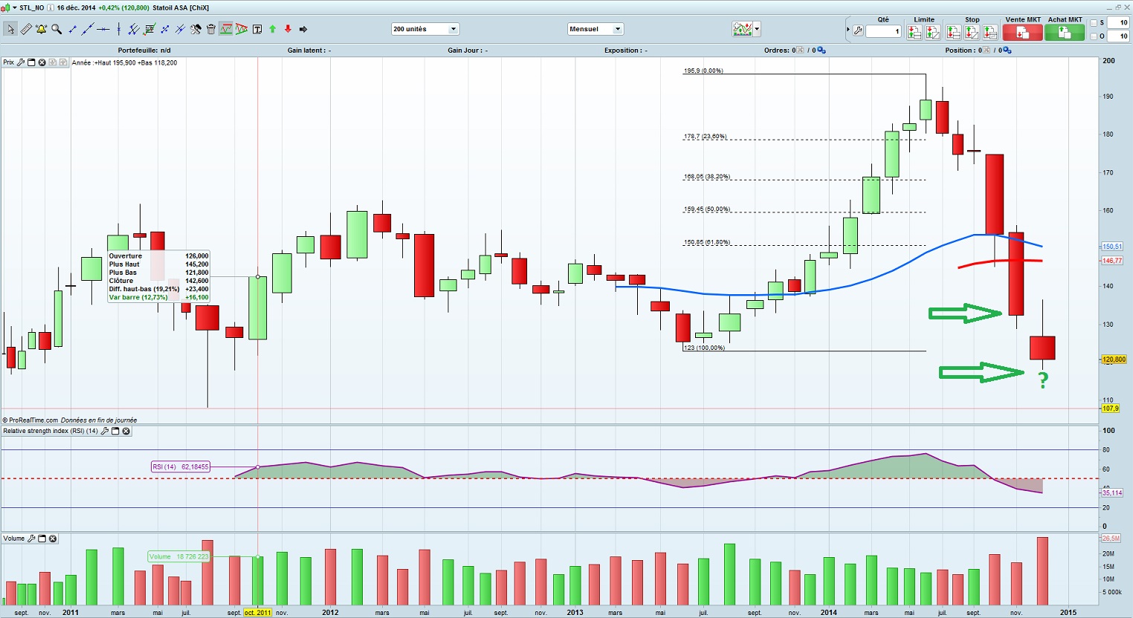Remove the RSI indicator panel
The image size is (1133, 618).
click(126, 431)
